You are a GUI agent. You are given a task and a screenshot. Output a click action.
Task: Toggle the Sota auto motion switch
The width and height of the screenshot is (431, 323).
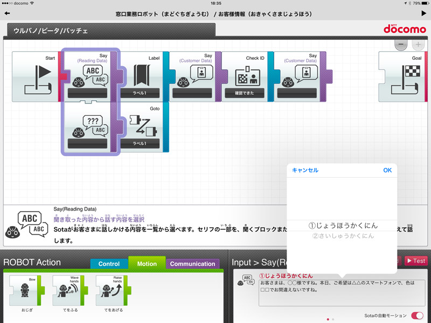point(417,315)
